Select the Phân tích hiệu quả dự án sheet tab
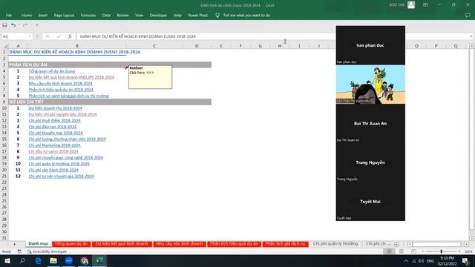Screen dimensions: 475x267 234,244
